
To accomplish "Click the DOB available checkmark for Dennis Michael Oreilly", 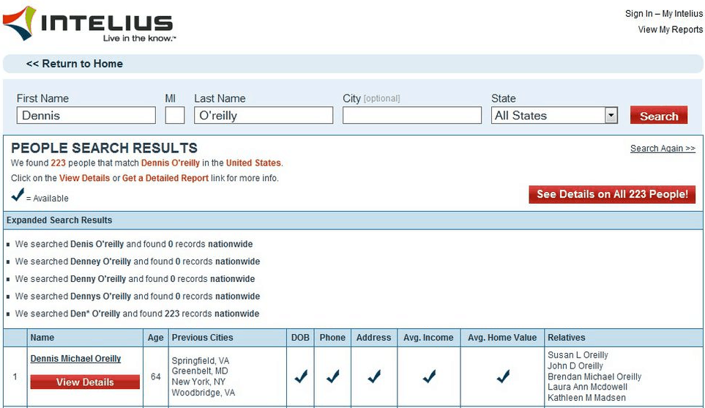I will pyautogui.click(x=301, y=376).
